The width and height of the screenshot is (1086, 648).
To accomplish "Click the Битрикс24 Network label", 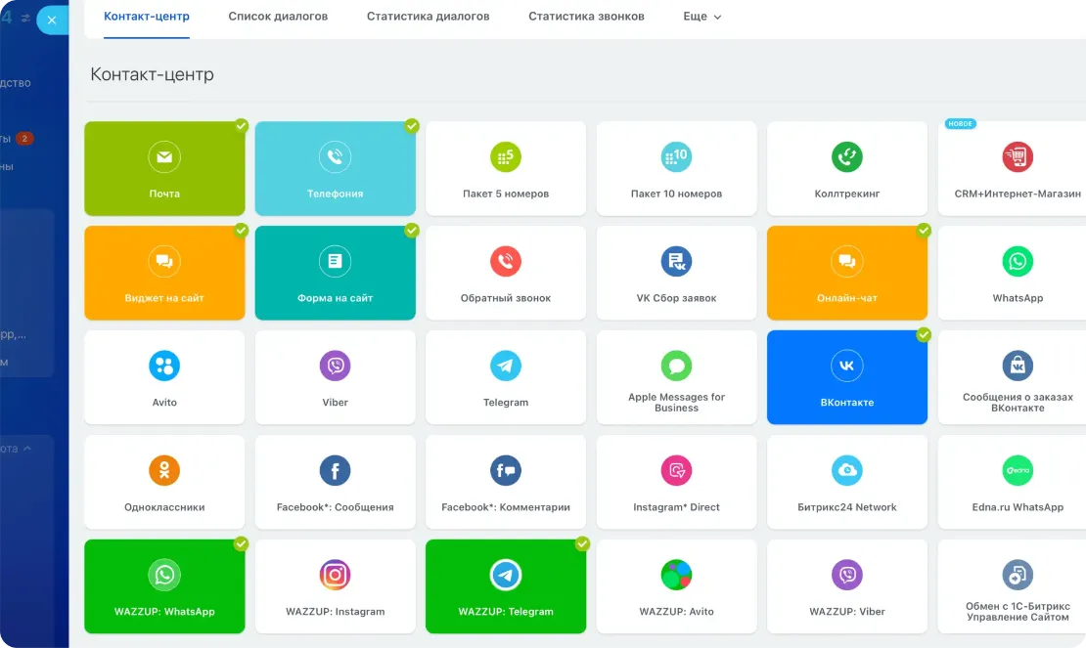I will [x=847, y=507].
